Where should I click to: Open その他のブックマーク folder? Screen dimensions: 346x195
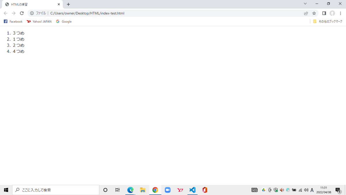tap(328, 22)
